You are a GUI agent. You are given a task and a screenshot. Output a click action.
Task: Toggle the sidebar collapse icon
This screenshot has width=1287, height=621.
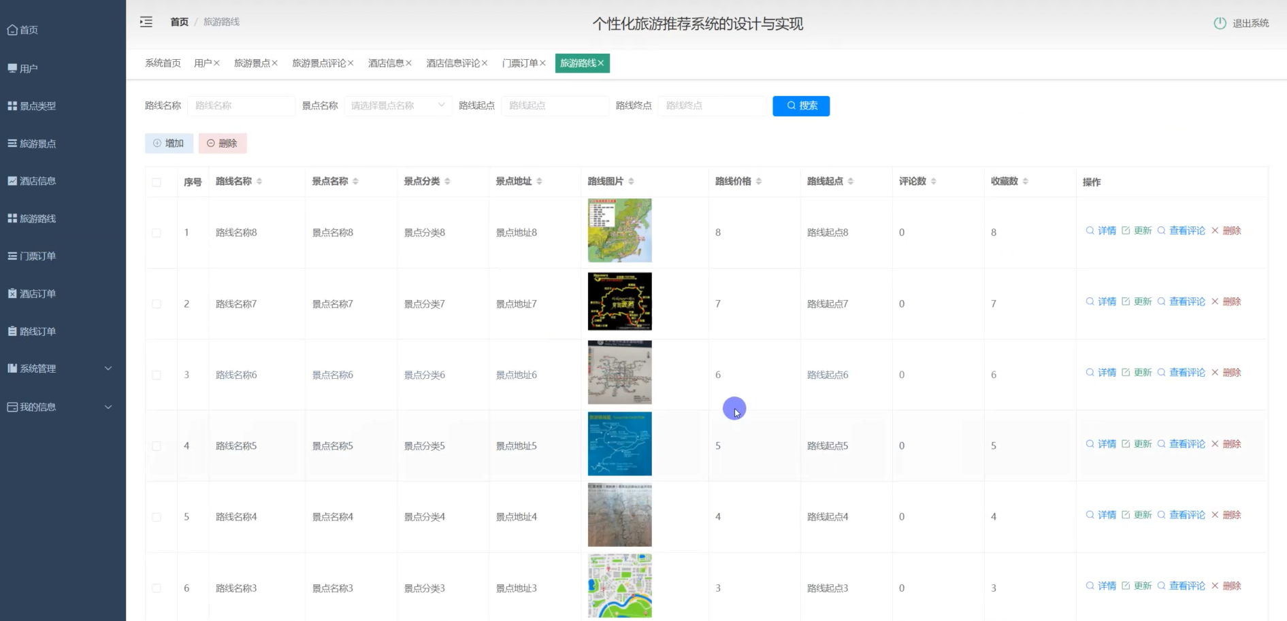point(146,22)
